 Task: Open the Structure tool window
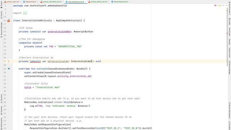(1, 99)
